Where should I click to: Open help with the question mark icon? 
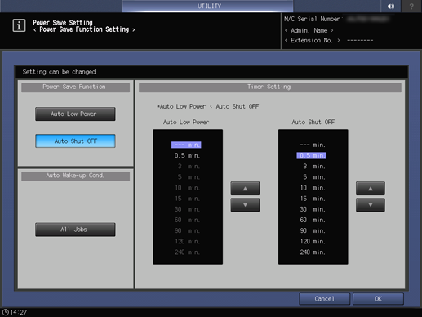411,6
